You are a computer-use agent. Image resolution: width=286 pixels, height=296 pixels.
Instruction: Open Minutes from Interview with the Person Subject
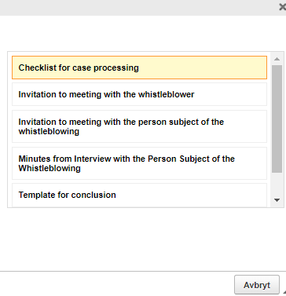click(x=139, y=163)
